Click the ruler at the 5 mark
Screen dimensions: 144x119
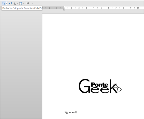[101, 8]
